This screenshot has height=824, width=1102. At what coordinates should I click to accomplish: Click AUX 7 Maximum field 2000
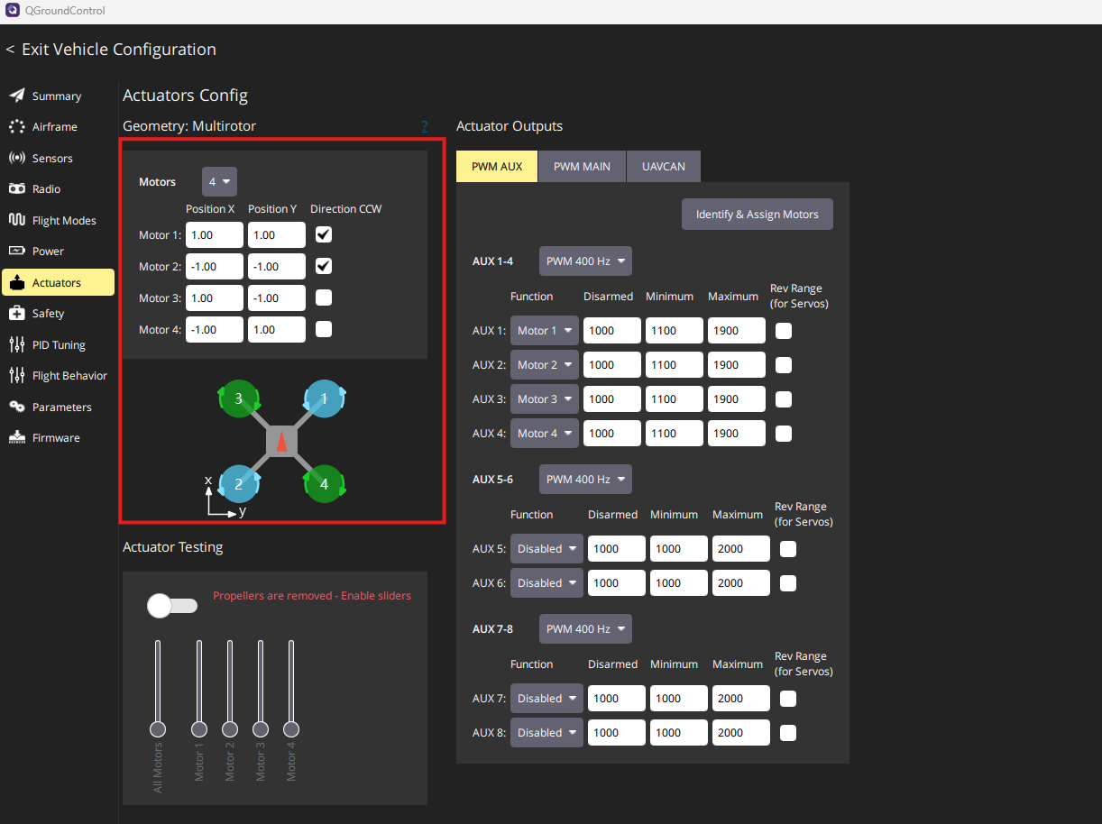pyautogui.click(x=741, y=699)
